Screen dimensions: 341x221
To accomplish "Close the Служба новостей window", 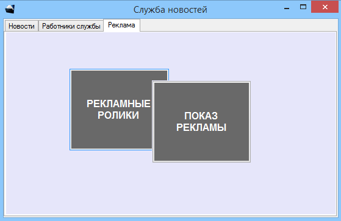I will pyautogui.click(x=325, y=7).
